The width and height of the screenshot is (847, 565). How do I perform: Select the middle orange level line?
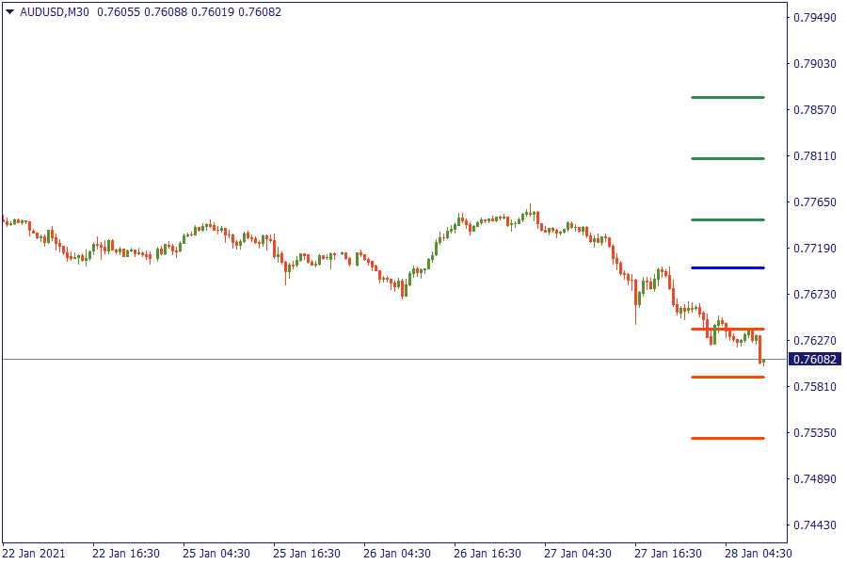pos(727,377)
